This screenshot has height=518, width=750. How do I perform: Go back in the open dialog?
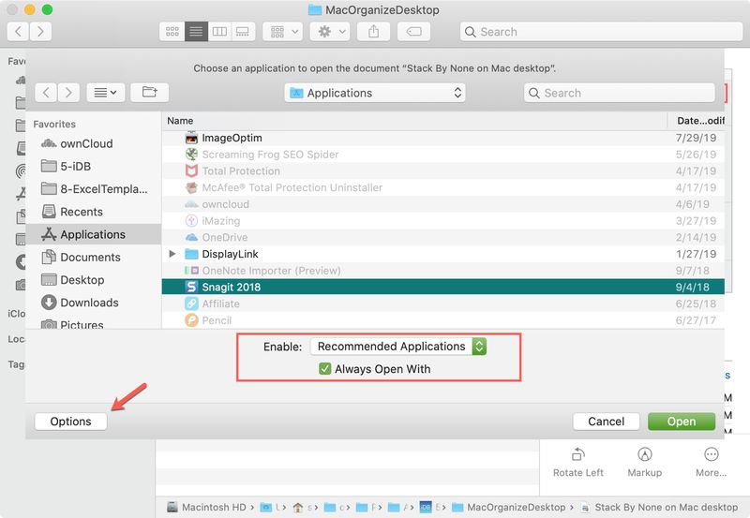tap(46, 92)
